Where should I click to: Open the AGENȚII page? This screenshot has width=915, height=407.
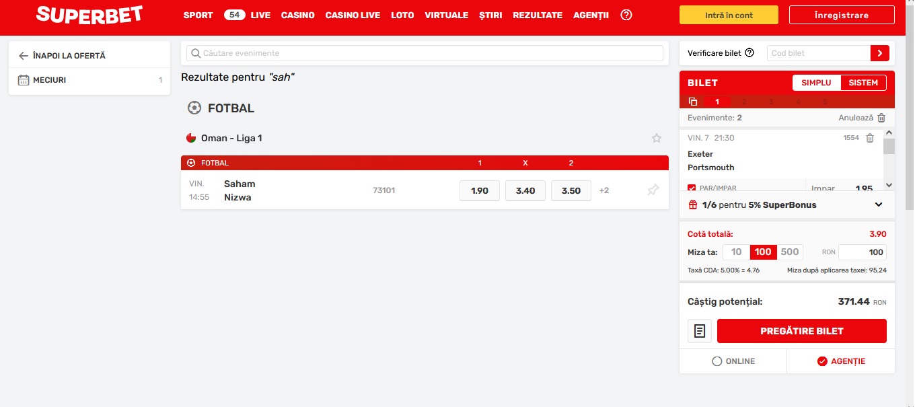tap(591, 15)
